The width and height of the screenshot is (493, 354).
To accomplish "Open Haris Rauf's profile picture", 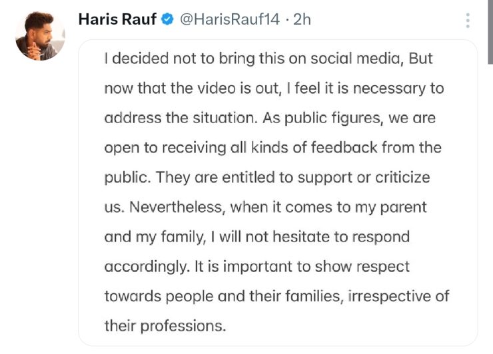I will (40, 36).
